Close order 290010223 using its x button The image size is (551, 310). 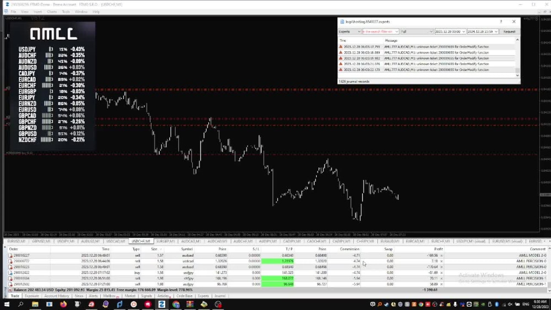point(441,267)
